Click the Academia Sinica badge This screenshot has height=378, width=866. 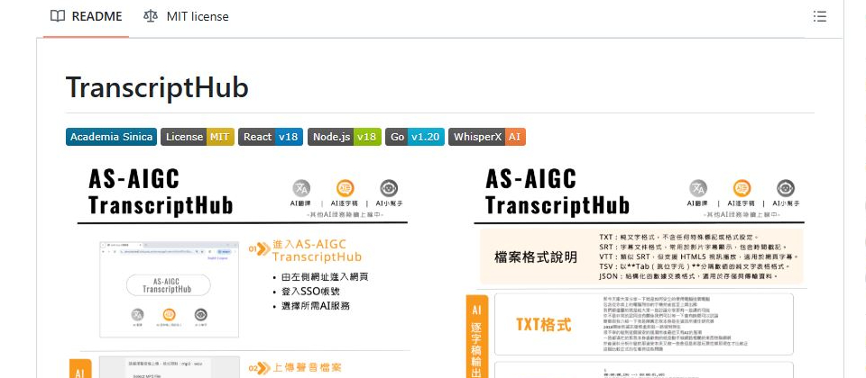pos(111,137)
